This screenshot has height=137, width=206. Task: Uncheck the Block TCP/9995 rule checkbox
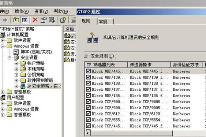tap(88, 108)
